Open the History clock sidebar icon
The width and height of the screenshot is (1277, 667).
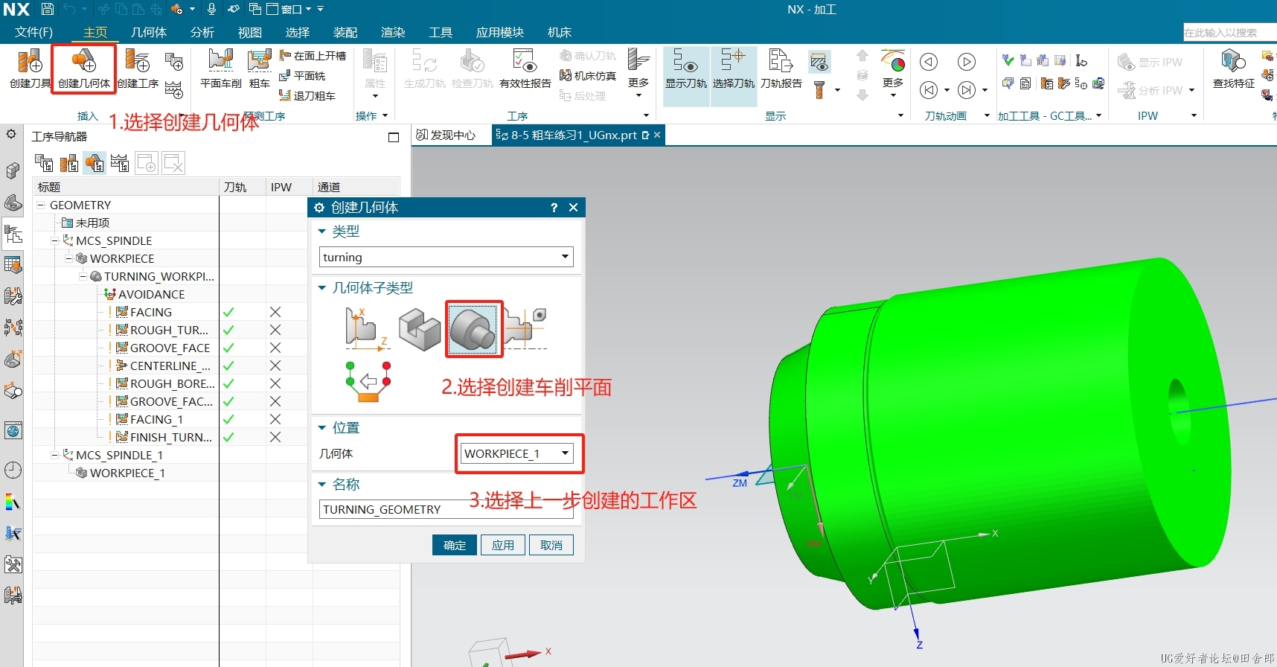click(13, 470)
